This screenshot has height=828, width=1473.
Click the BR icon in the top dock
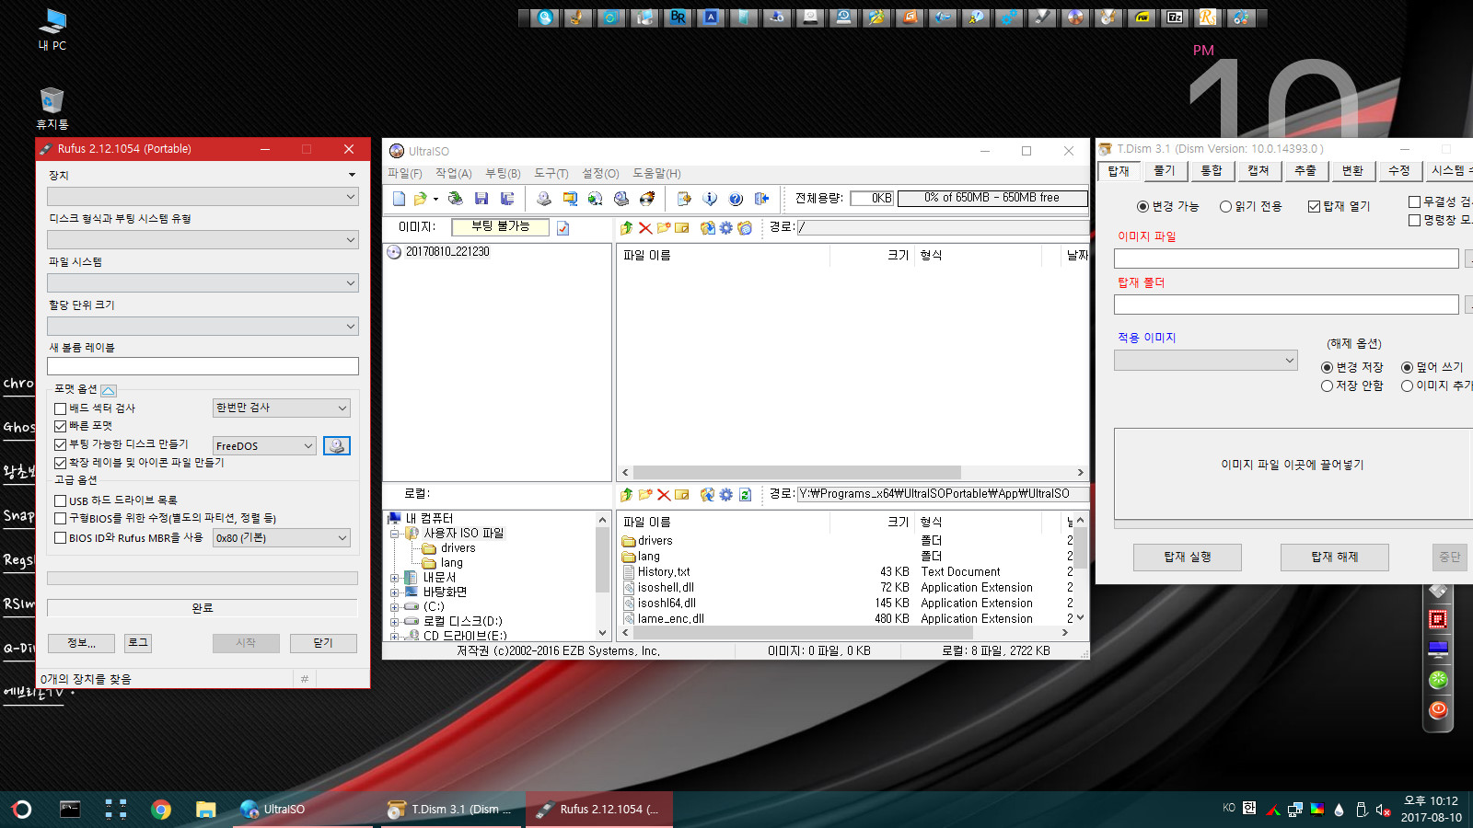[x=678, y=17]
